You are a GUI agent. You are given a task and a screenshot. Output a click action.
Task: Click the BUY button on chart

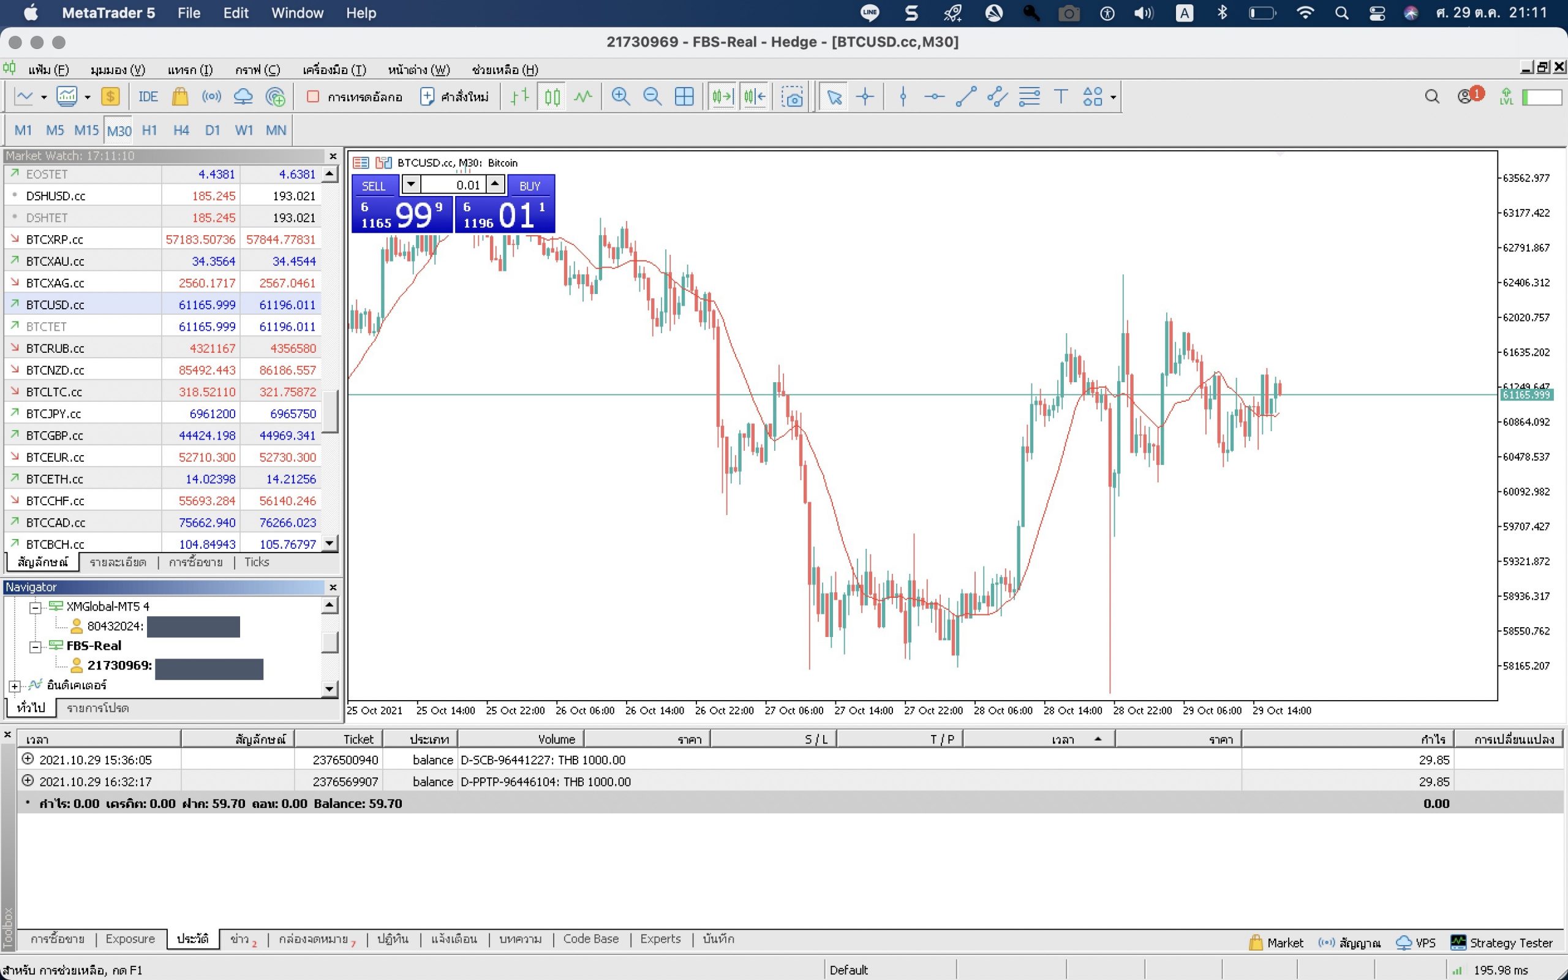click(530, 186)
